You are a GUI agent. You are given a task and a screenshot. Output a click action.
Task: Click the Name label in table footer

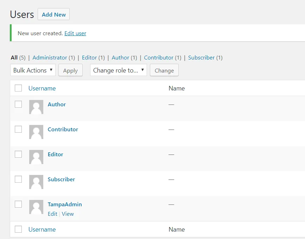pos(177,229)
